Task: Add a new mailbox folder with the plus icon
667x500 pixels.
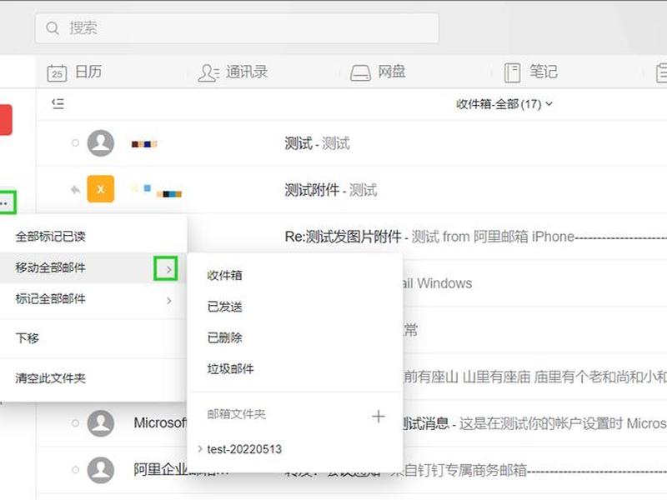Action: click(379, 416)
